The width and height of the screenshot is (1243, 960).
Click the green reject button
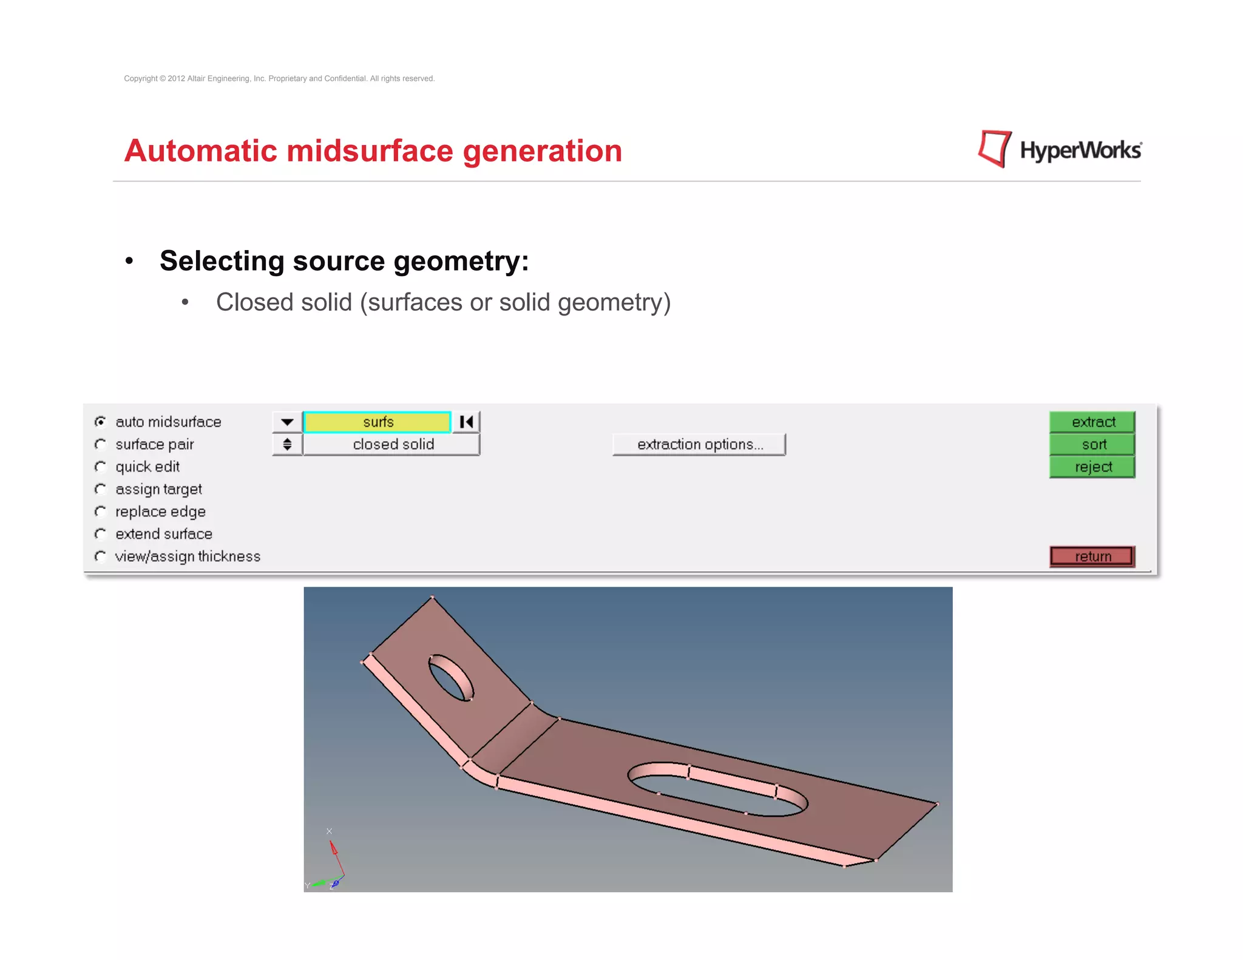point(1092,467)
